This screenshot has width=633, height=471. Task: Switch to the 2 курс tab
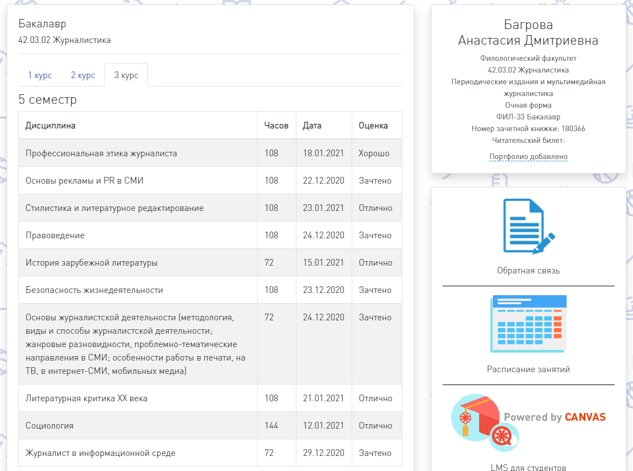83,75
